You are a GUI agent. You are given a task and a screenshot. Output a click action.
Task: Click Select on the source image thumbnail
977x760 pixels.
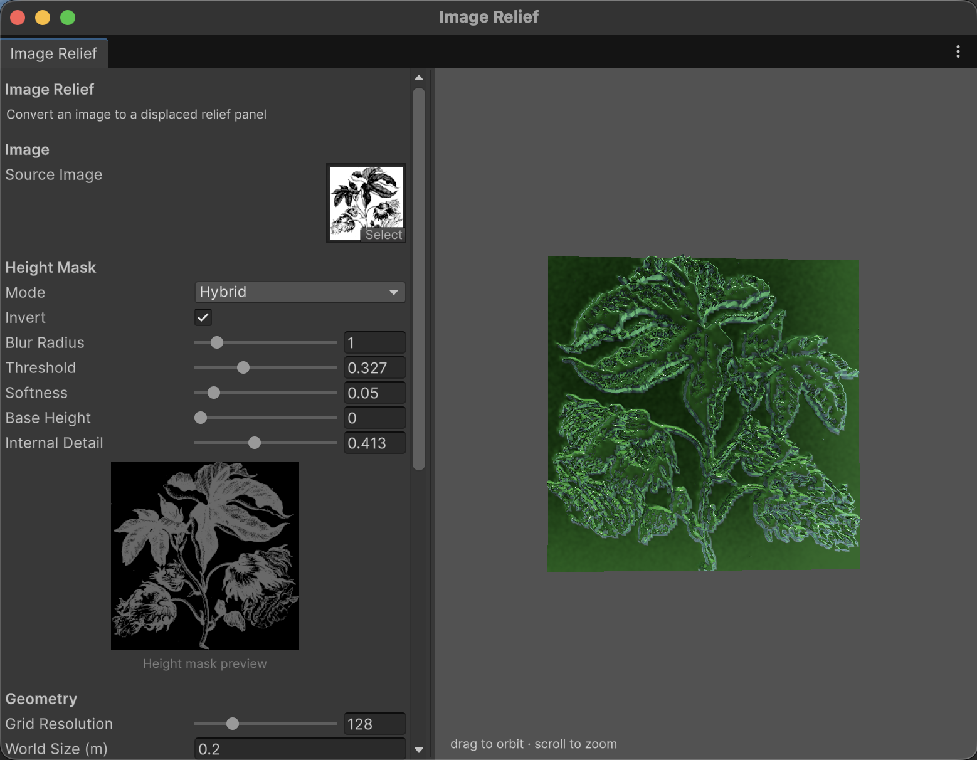(384, 235)
